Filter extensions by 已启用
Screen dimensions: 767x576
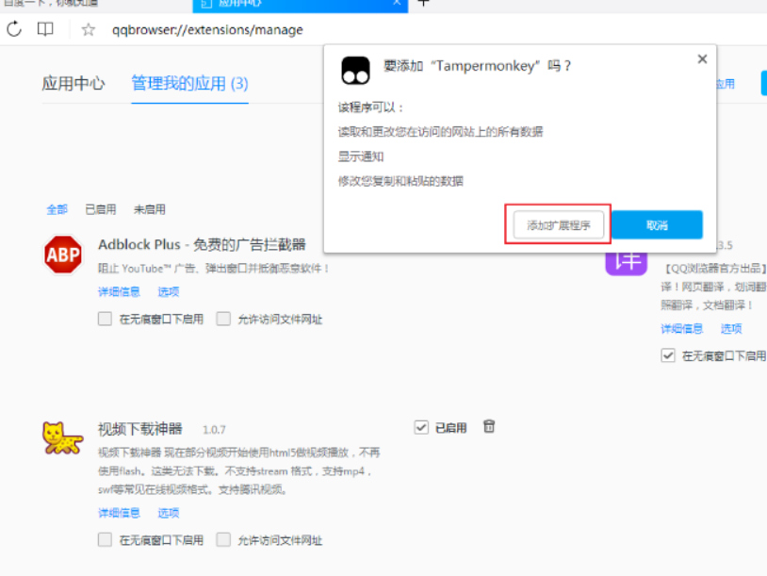point(101,209)
